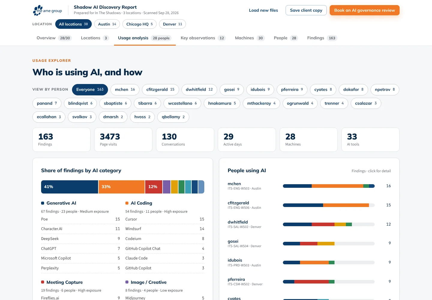Click the 33 AI tools stat card
432x300 pixels.
pyautogui.click(x=370, y=139)
